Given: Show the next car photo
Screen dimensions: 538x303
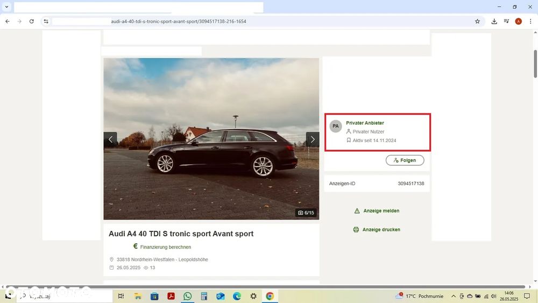Looking at the screenshot, I should click(x=312, y=139).
